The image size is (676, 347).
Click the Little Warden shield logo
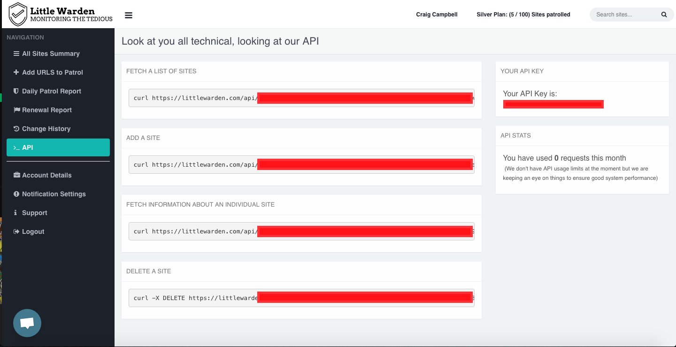click(x=18, y=14)
